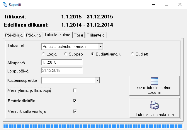Viewport: 187px width, 130px height.
Task: Click the blue progress bar
Action: (x=93, y=126)
